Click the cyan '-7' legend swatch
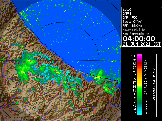 139,113
